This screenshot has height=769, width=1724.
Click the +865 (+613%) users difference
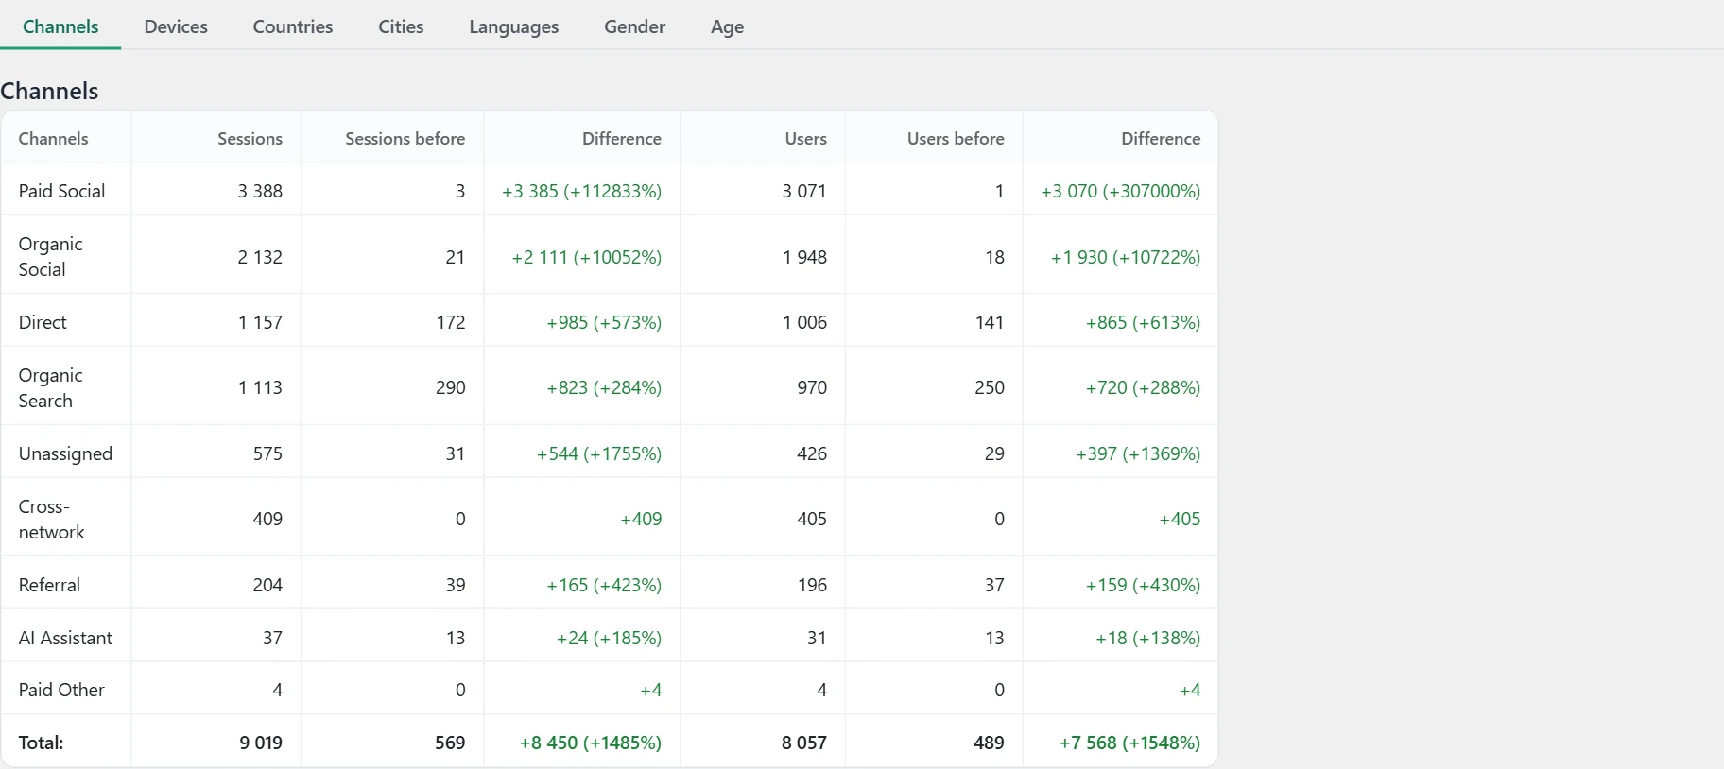[x=1143, y=322]
